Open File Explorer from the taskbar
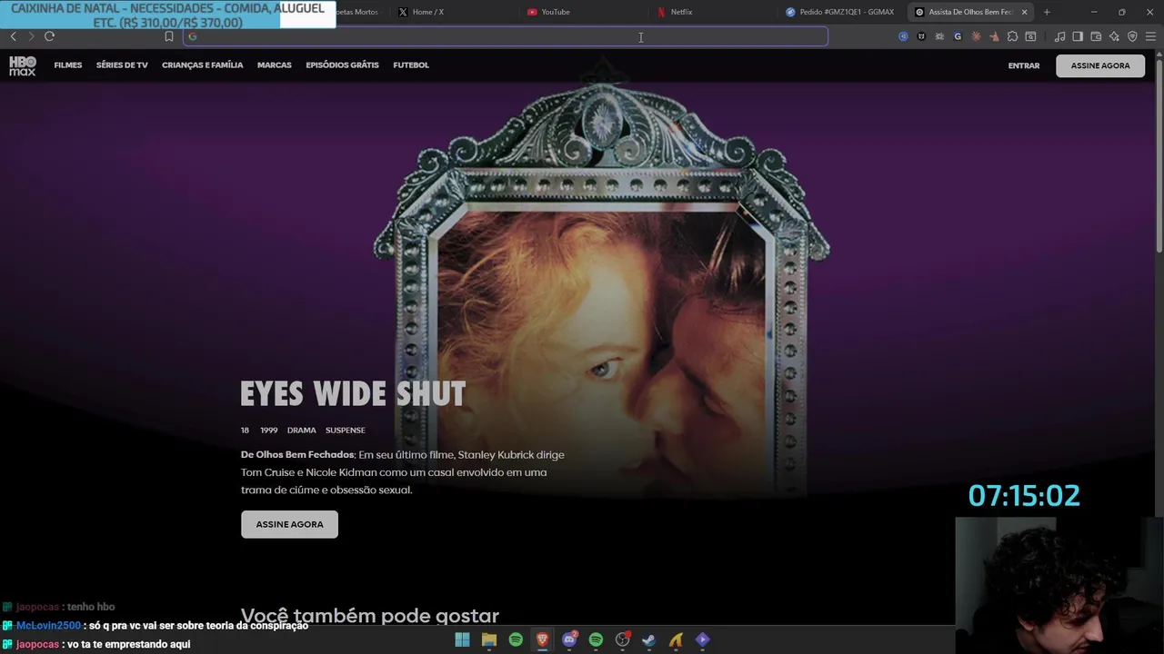1164x654 pixels. point(489,639)
